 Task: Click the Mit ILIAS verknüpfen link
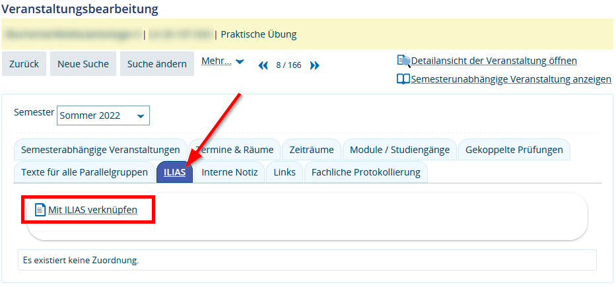(92, 210)
